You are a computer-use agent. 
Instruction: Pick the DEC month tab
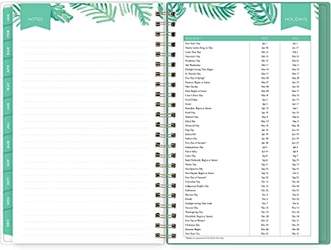pos(8,223)
